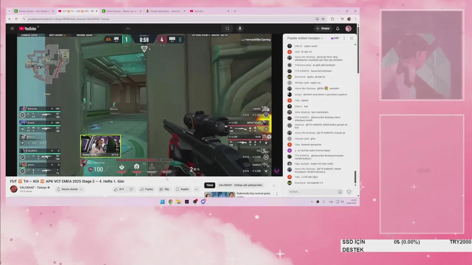Open Abone olundu subscription dropdown
The image size is (472, 265).
(x=69, y=189)
